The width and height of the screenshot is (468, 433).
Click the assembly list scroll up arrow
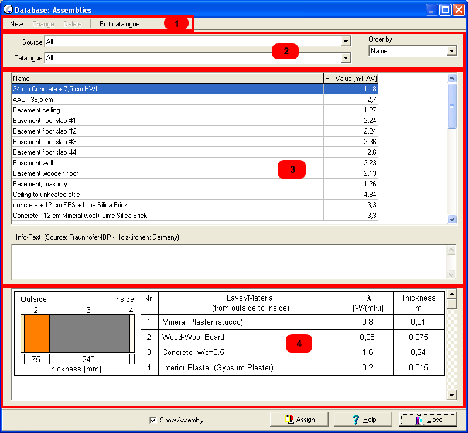coord(452,79)
